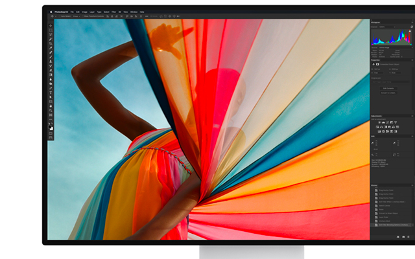Select the Magic Wand tool
Viewport: 415px width, 259px height.
pos(51,39)
